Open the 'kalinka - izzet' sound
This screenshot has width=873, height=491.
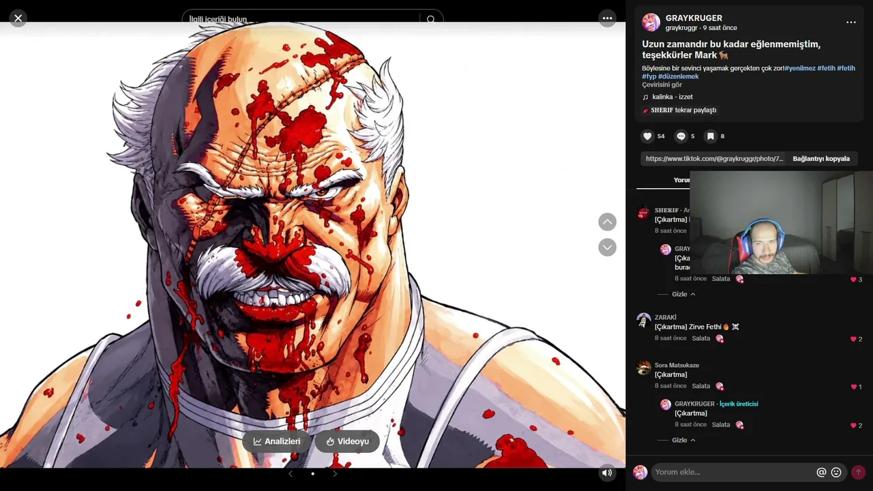pyautogui.click(x=672, y=97)
